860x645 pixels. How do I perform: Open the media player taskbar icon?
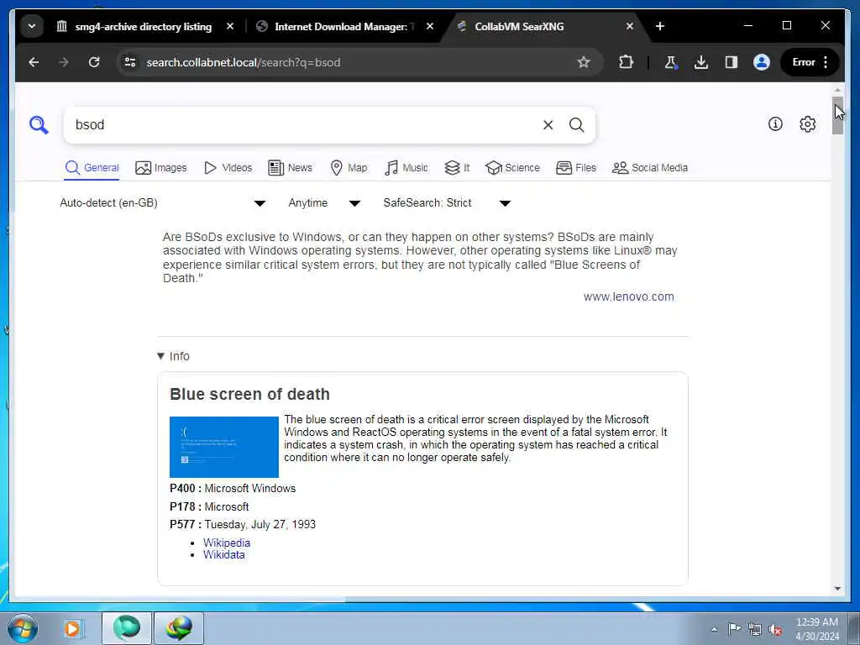(72, 628)
